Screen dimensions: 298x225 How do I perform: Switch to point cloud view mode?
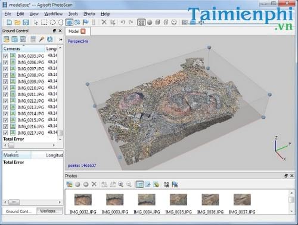141,23
